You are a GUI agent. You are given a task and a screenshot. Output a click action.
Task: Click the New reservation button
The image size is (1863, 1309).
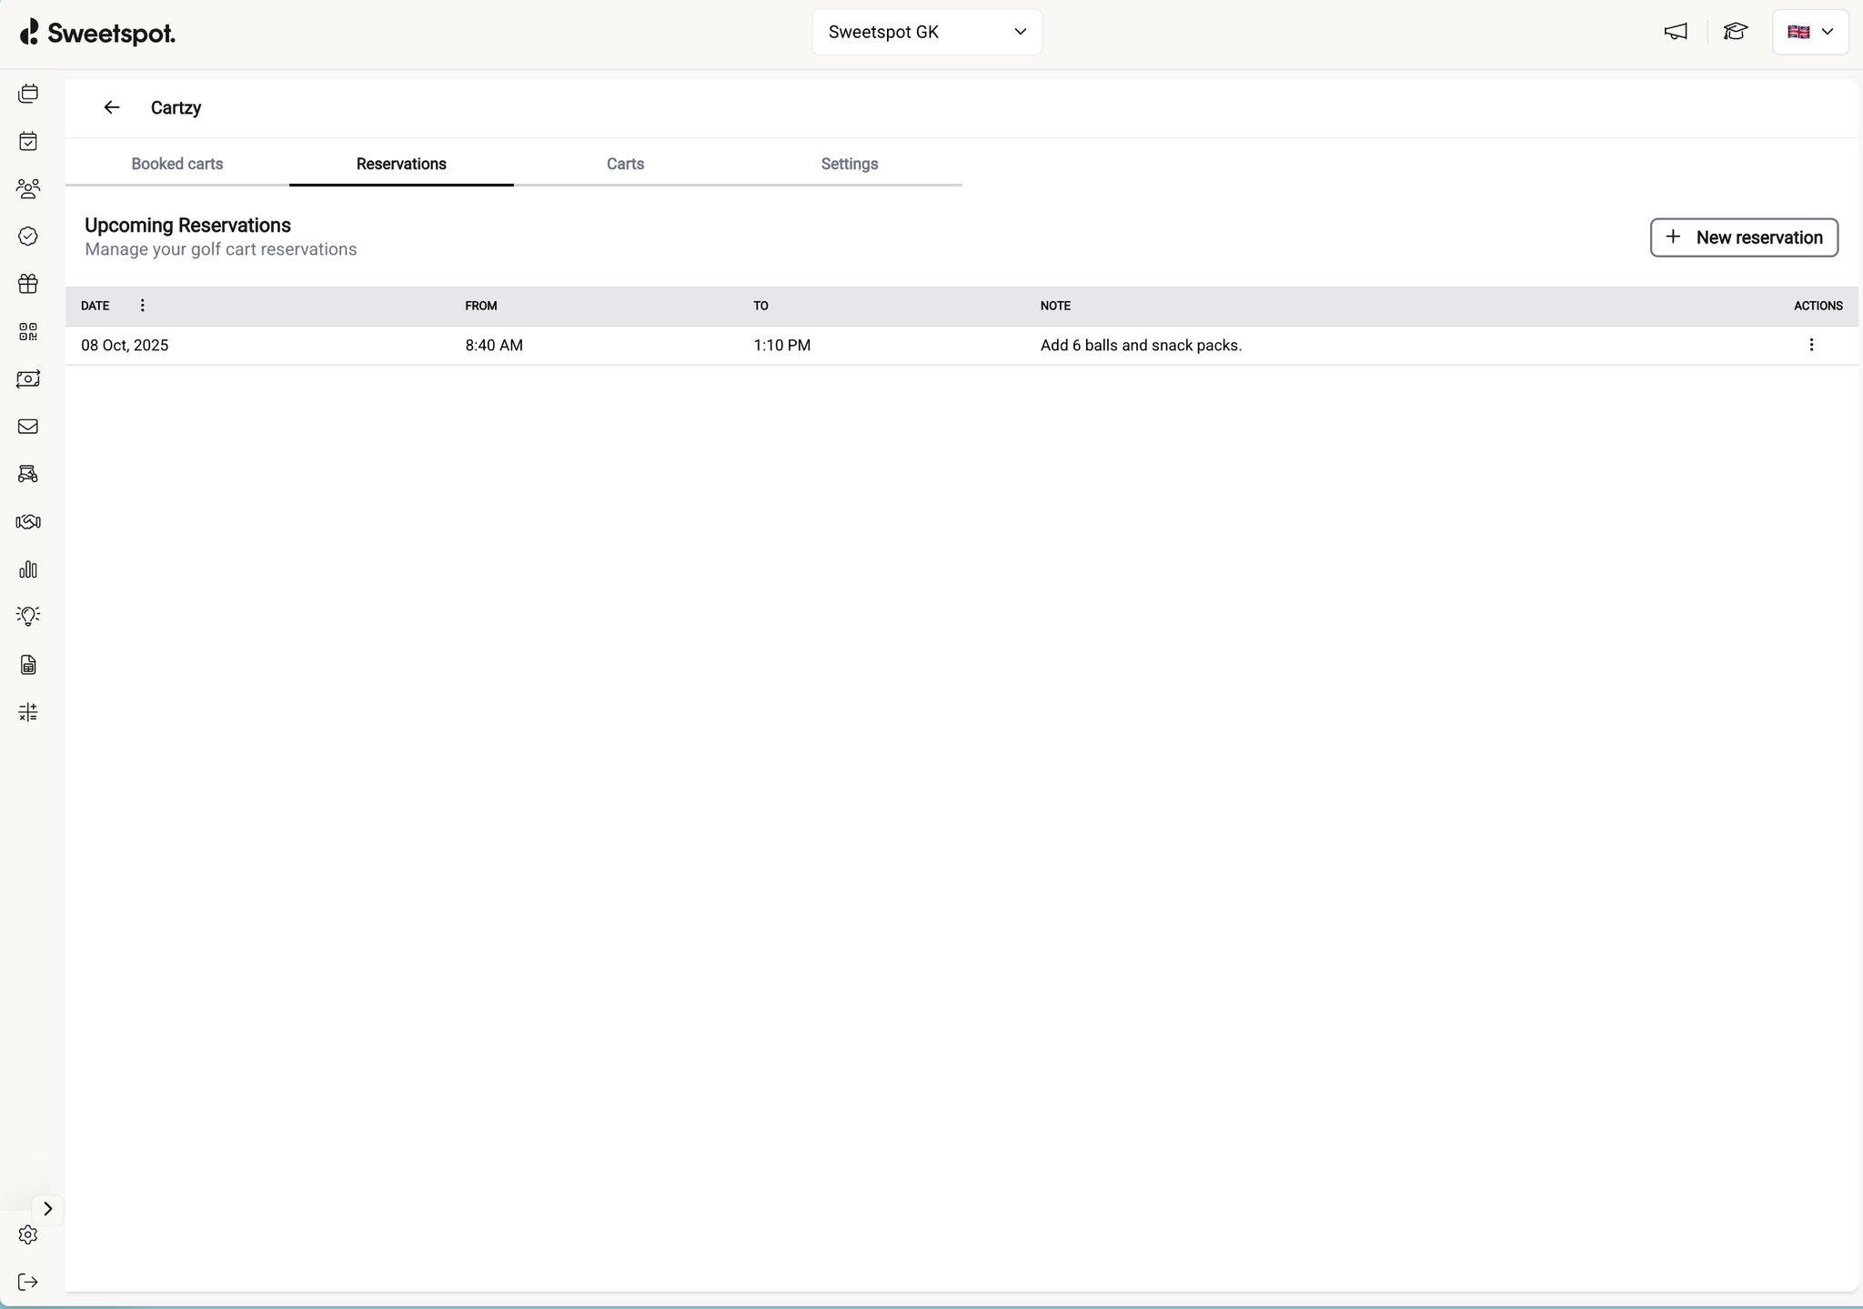[1743, 237]
